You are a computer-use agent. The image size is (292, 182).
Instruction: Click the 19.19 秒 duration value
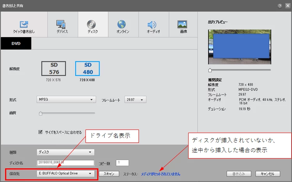pyautogui.click(x=244, y=109)
